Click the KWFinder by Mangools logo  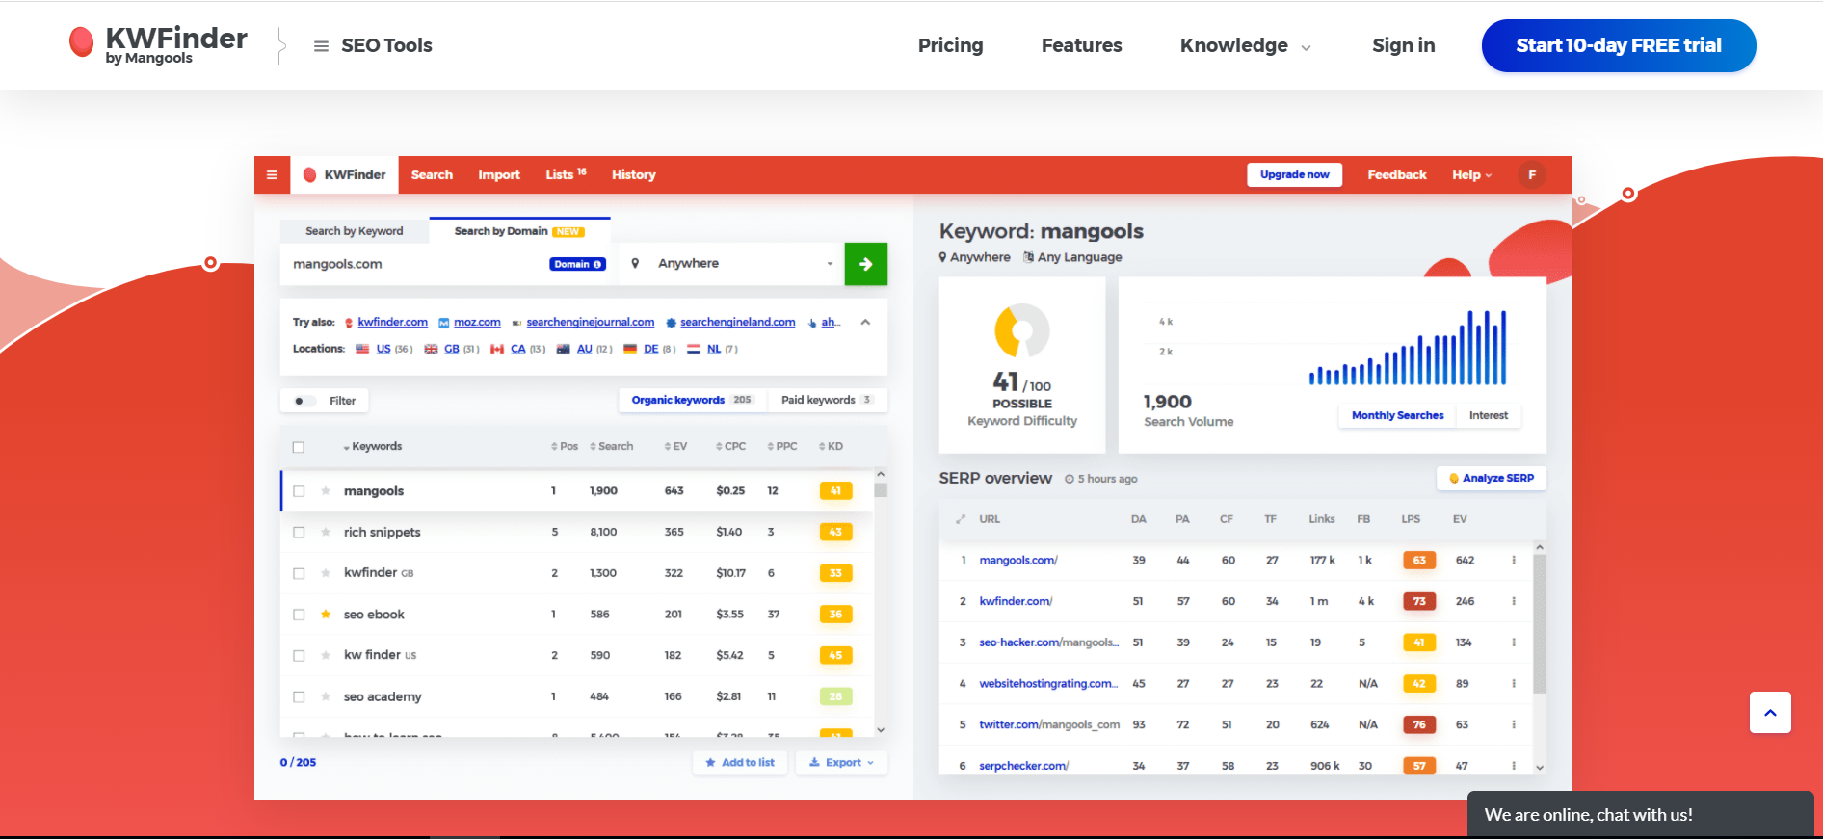click(159, 44)
